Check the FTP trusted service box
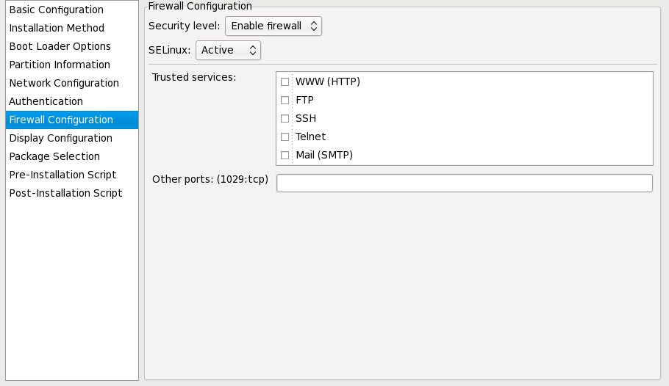Viewport: 669px width, 386px height. click(x=285, y=100)
